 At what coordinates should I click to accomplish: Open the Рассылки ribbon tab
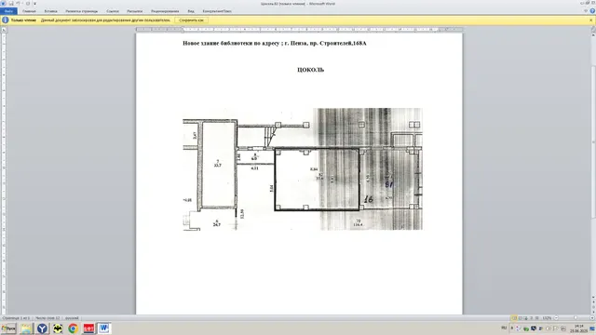click(x=134, y=11)
